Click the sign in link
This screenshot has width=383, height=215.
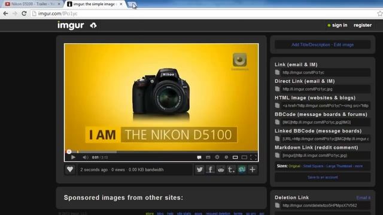coord(339,25)
